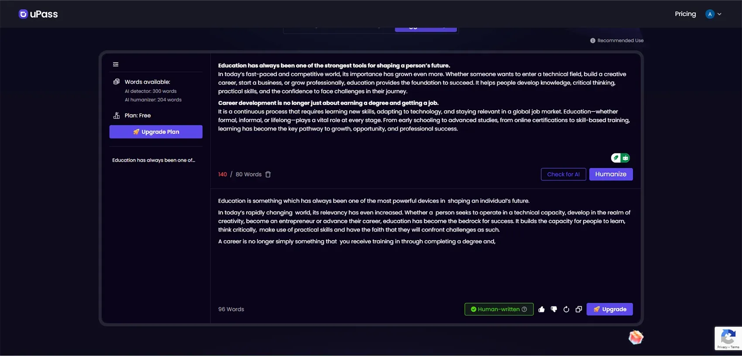Collapse the sidebar using the menu icon
This screenshot has height=356, width=742.
116,64
